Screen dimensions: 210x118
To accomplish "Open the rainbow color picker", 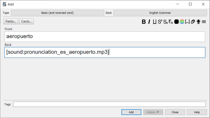I will (182, 22).
